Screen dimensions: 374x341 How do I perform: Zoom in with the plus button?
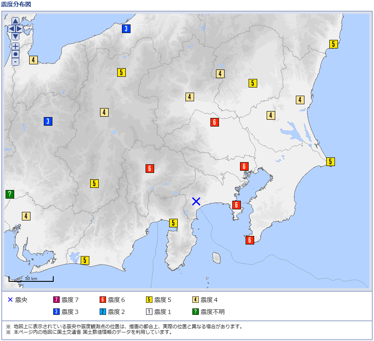click(15, 46)
